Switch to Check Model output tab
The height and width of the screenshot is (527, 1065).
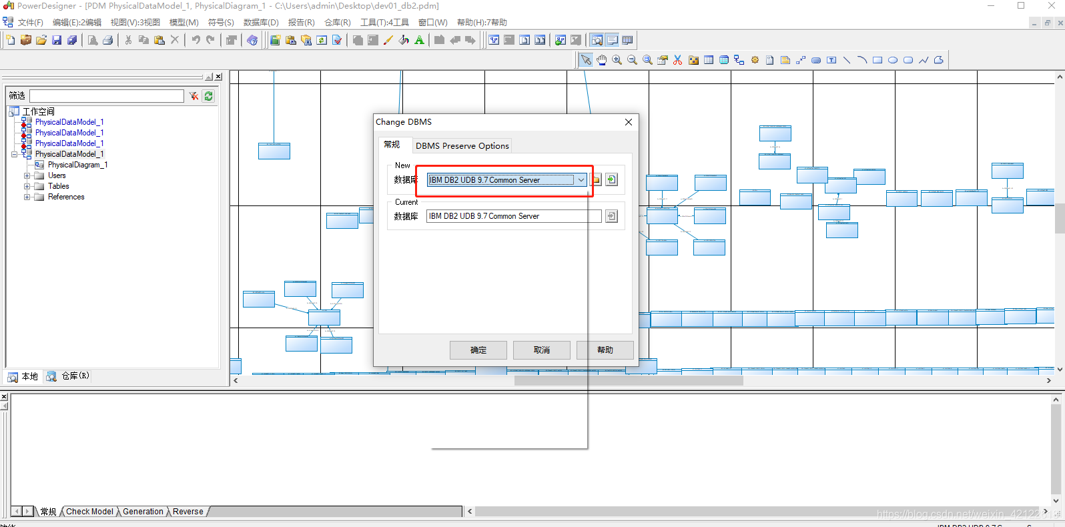pos(89,512)
